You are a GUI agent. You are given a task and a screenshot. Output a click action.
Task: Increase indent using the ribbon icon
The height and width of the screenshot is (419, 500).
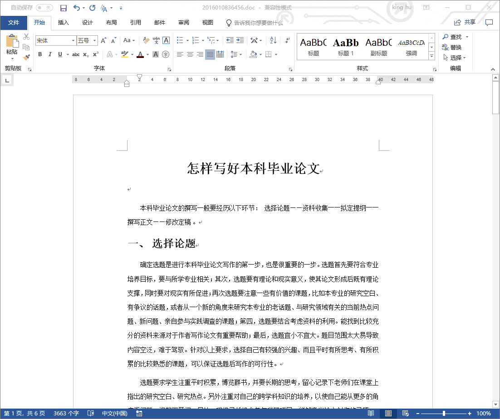tap(239, 40)
